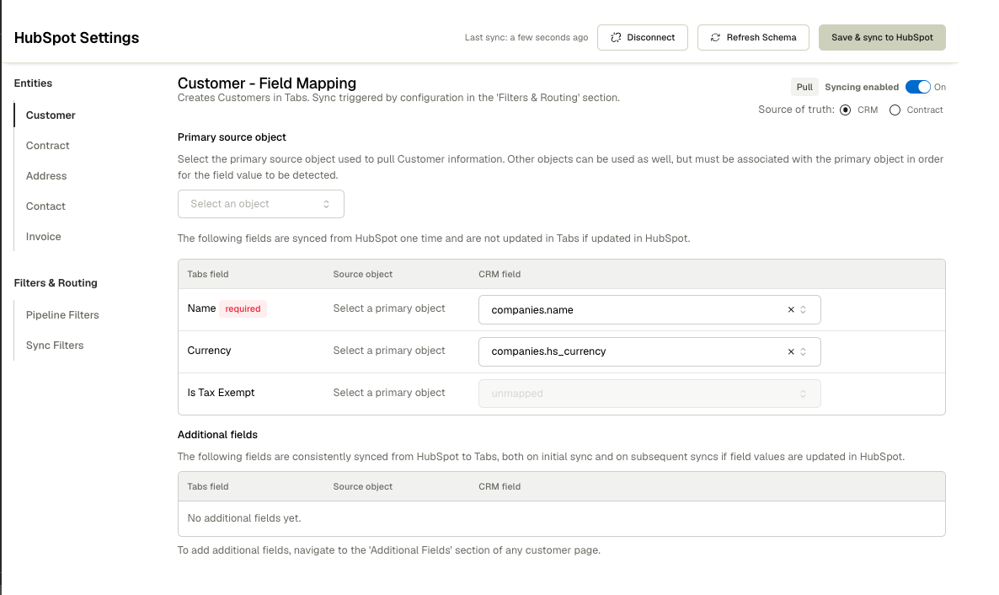The height and width of the screenshot is (595, 999).
Task: Click the Pull badge
Action: click(804, 87)
